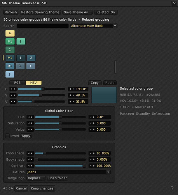Screen dimensions: 178x195
Task: Decrease the 16.800% Knob shade field arrow
Action: (91, 153)
